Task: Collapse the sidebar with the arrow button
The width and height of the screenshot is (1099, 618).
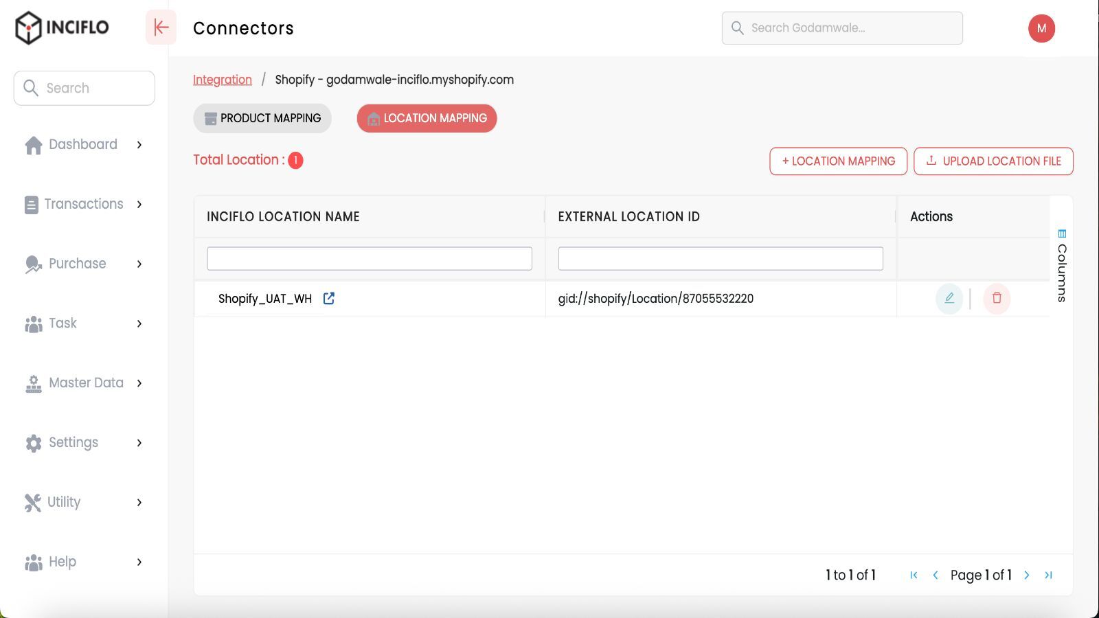Action: (x=161, y=27)
